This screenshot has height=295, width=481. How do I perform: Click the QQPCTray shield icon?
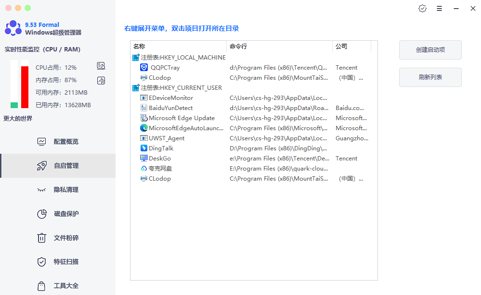(144, 67)
